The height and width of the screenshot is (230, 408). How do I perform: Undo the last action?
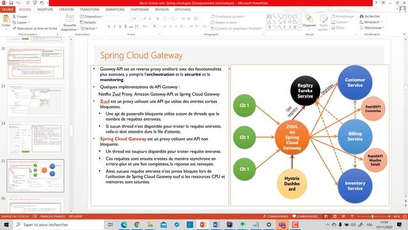18,3
